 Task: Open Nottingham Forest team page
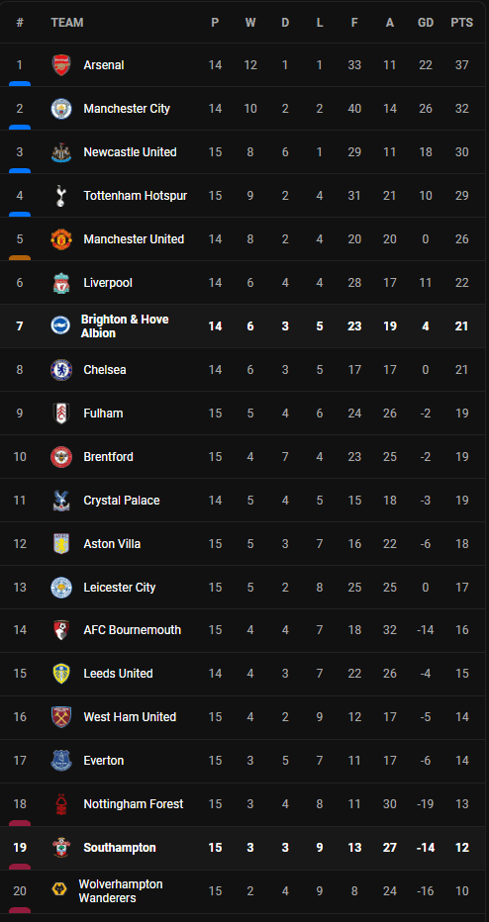(x=134, y=804)
